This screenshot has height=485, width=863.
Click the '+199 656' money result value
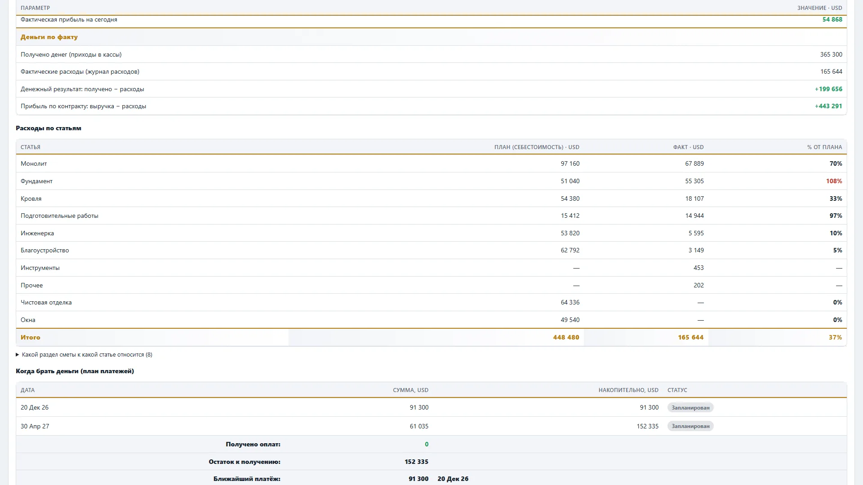tap(828, 89)
